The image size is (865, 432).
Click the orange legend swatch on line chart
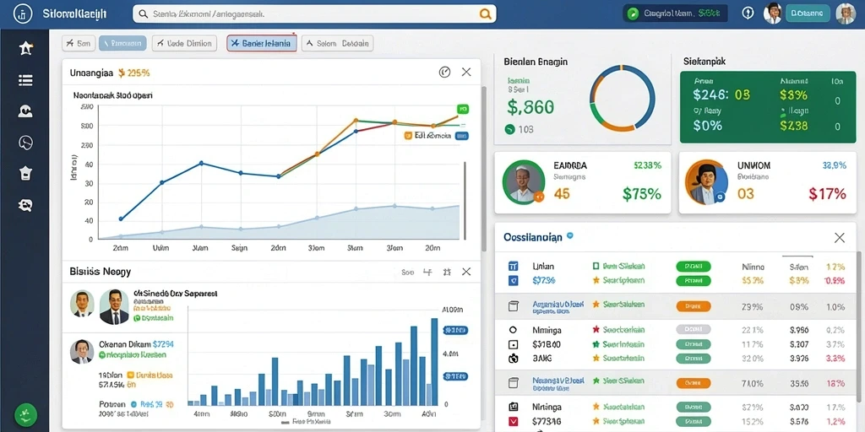pyautogui.click(x=408, y=135)
